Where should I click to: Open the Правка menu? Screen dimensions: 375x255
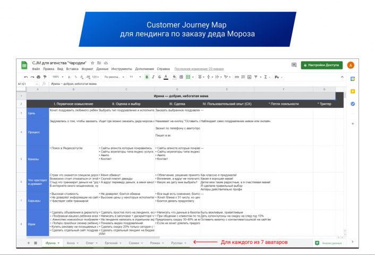(x=48, y=69)
